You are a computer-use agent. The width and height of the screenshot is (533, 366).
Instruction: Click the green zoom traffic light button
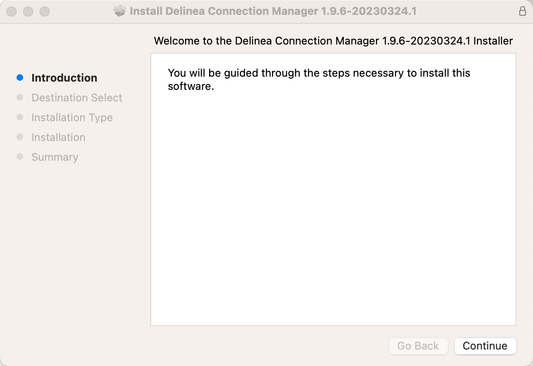[44, 11]
